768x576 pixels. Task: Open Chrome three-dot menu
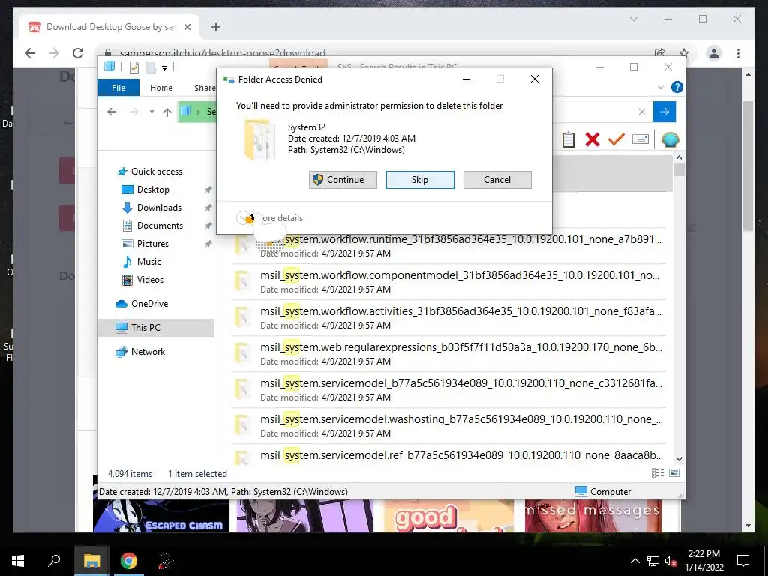[738, 53]
